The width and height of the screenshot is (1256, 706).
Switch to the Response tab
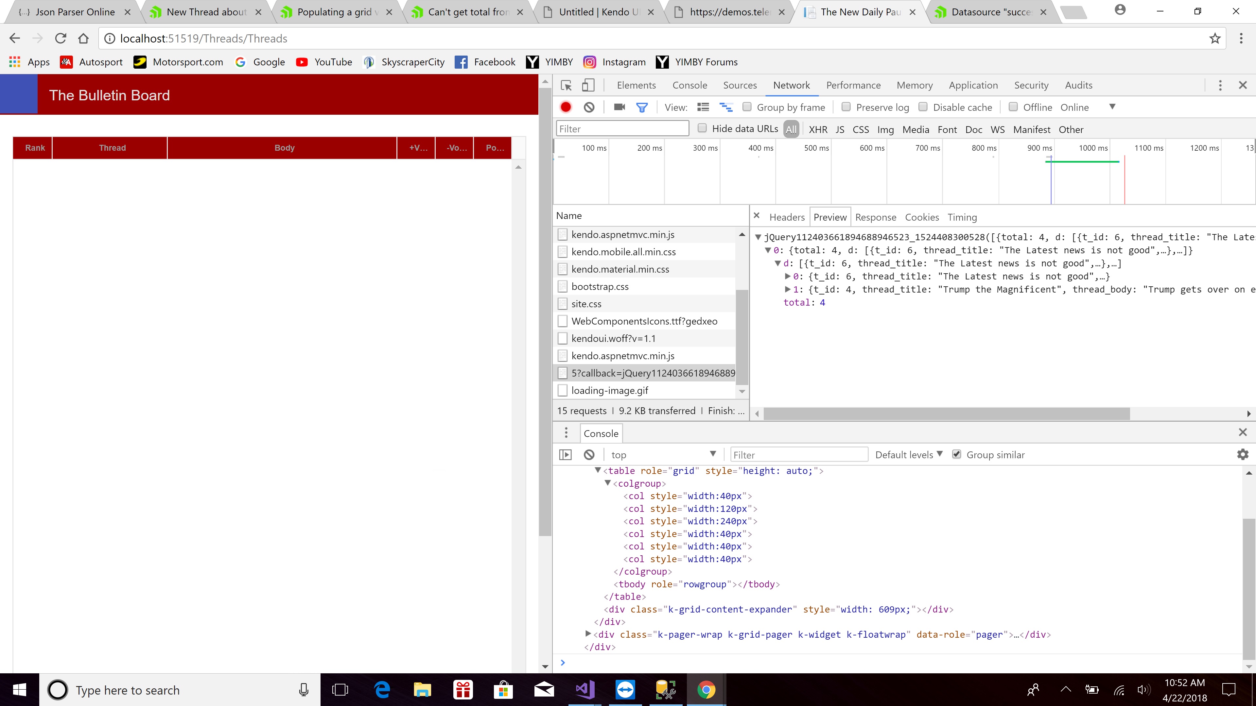point(875,217)
